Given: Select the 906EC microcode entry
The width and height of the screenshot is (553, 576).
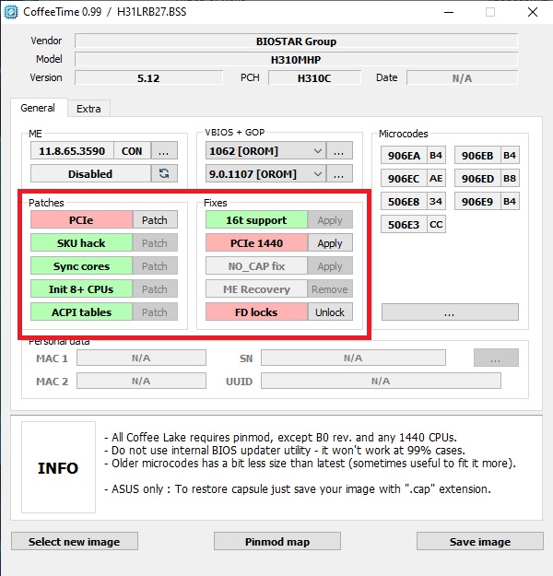Looking at the screenshot, I should 404,179.
